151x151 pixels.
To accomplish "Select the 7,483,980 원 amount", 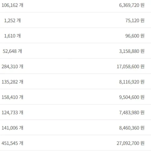I will [132, 113].
